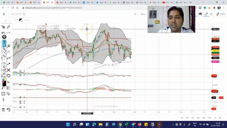
Task: Open the Views dropdown
Action: click(143, 14)
